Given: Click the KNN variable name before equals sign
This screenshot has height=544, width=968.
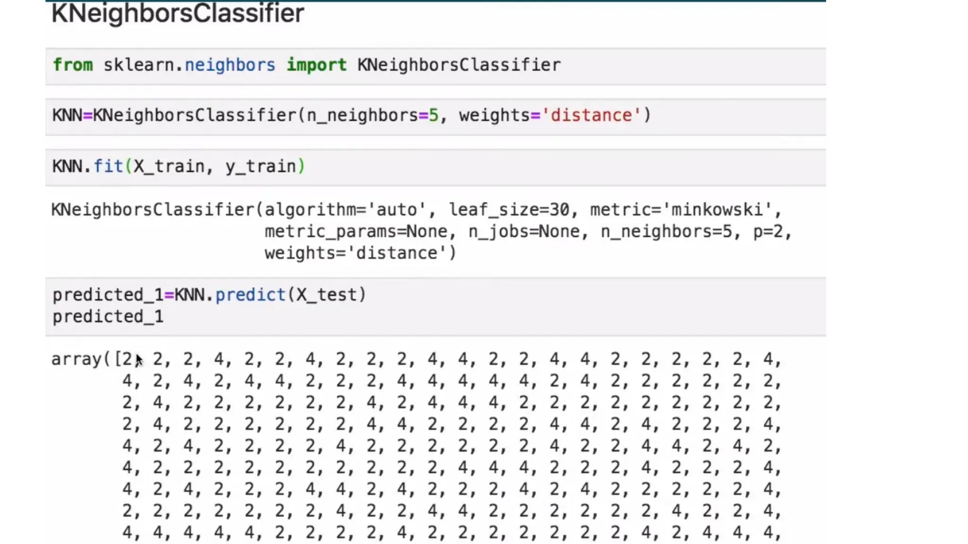Looking at the screenshot, I should (x=67, y=115).
